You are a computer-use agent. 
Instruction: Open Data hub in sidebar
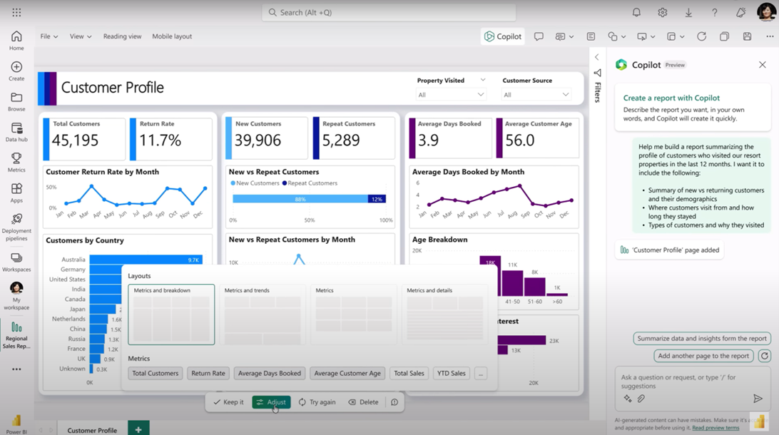[x=16, y=132]
